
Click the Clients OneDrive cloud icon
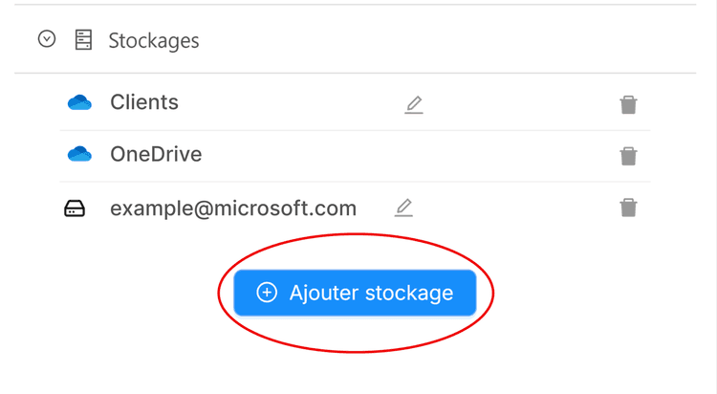tap(79, 102)
